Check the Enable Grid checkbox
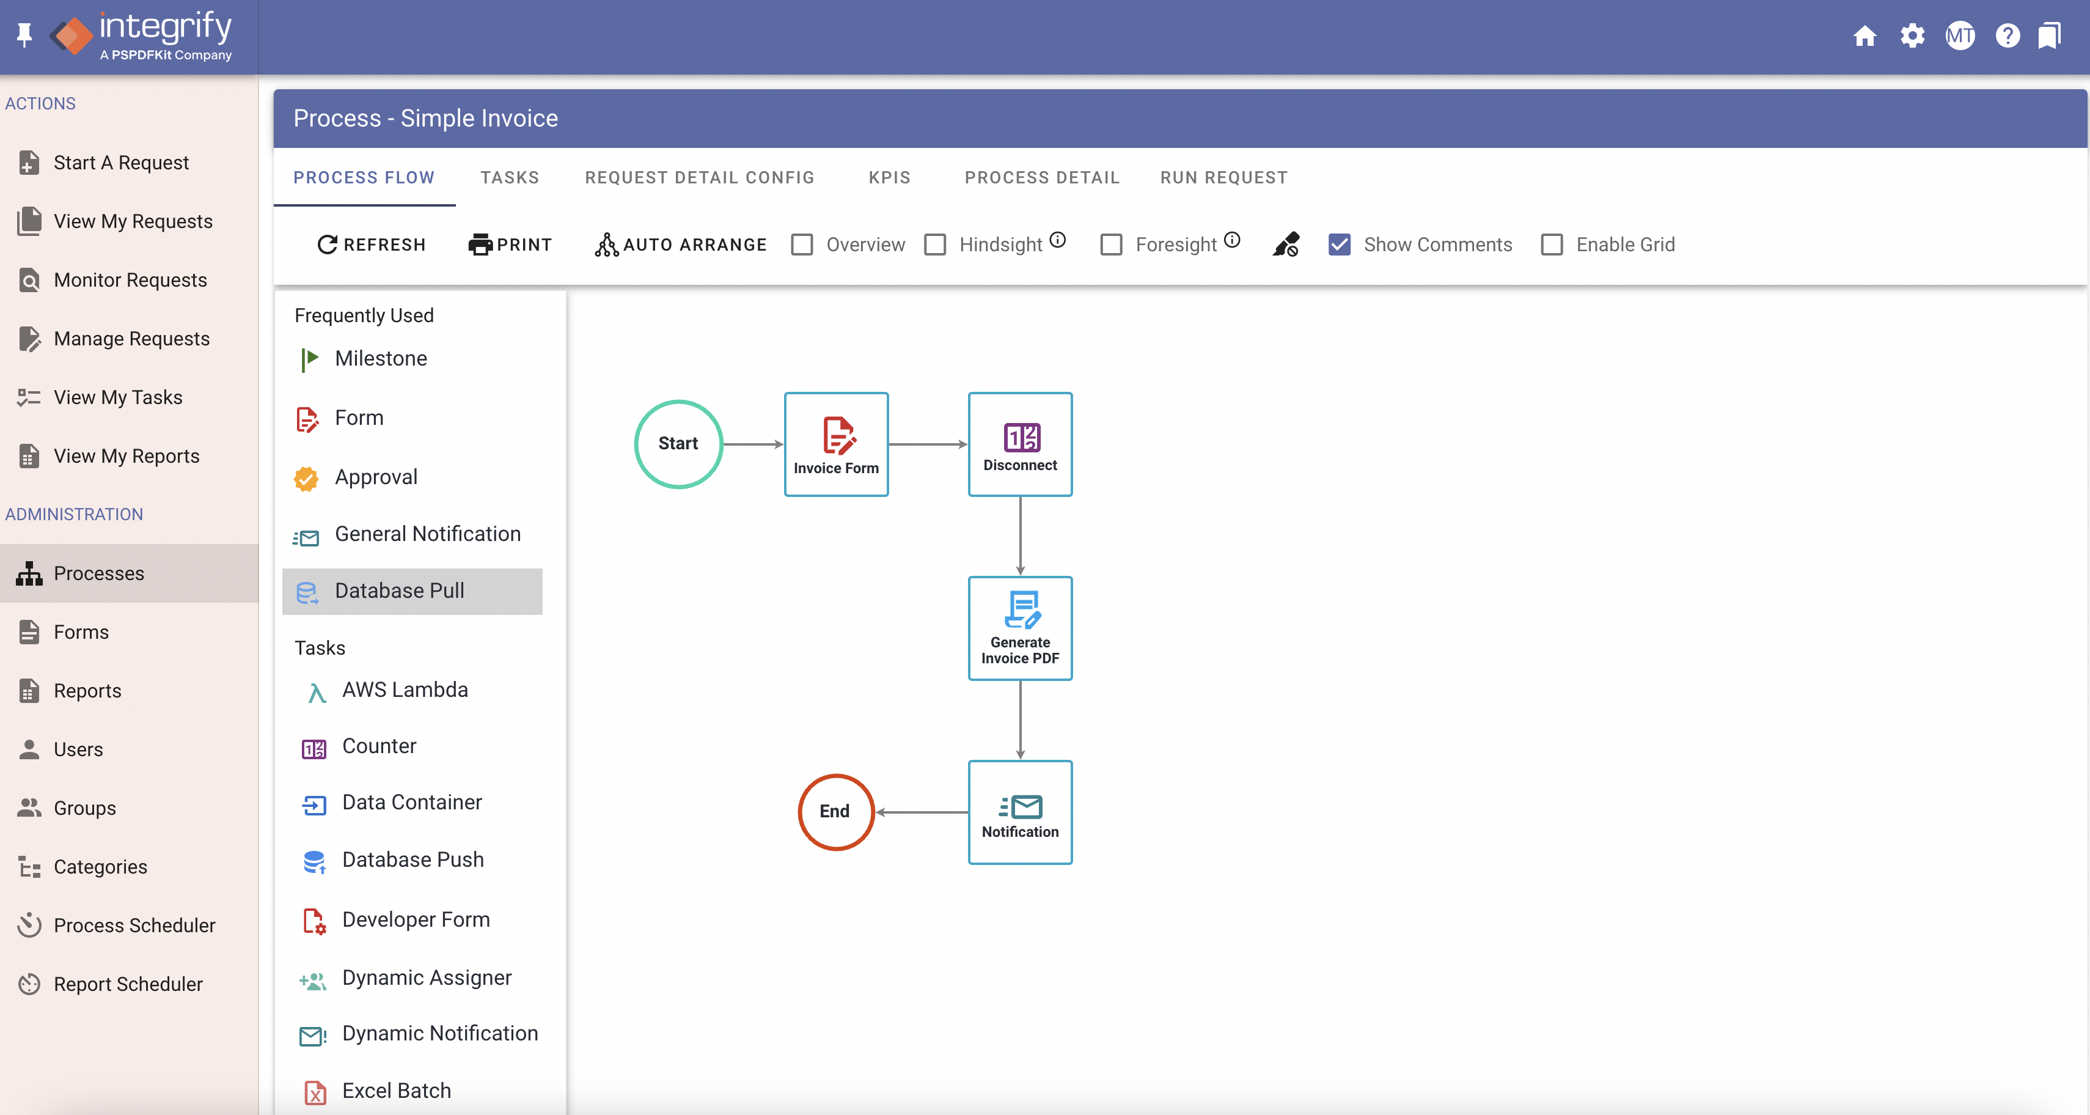The image size is (2090, 1115). (x=1551, y=245)
